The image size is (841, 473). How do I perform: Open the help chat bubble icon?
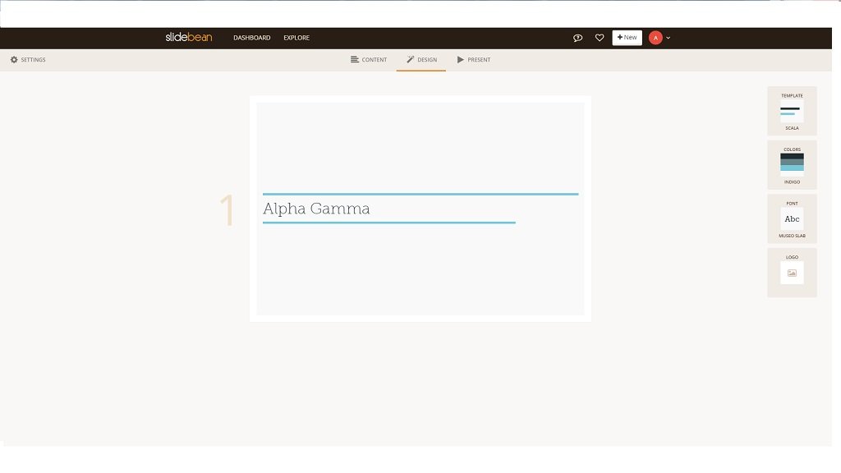point(577,38)
